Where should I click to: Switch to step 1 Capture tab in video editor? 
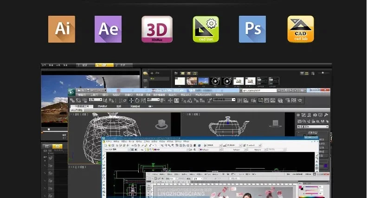point(85,65)
